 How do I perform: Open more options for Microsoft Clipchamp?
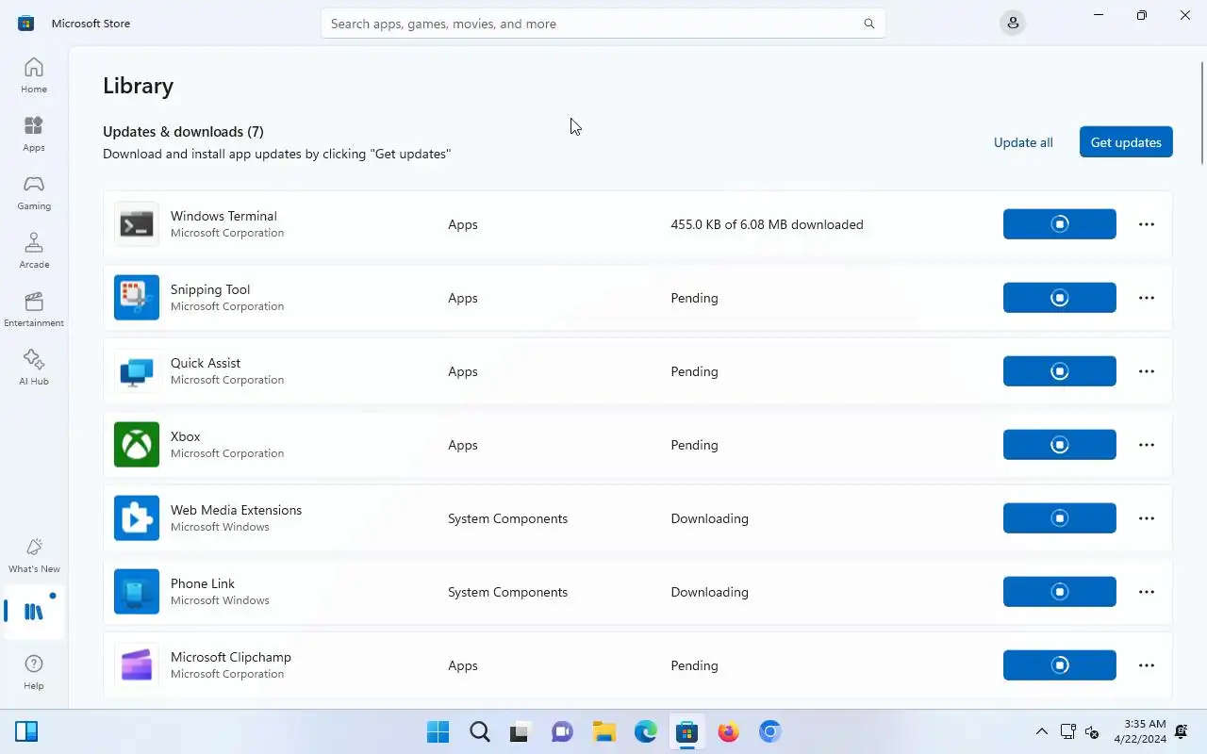tap(1147, 665)
